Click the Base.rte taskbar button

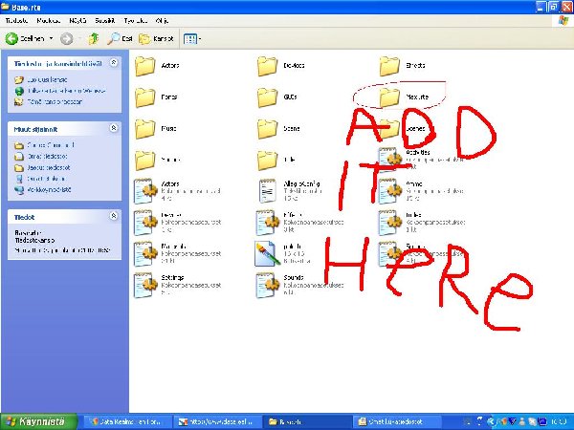click(x=308, y=421)
